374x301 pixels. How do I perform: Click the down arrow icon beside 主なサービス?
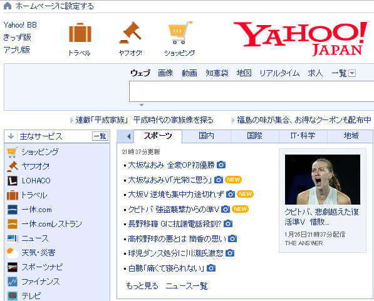click(x=11, y=136)
